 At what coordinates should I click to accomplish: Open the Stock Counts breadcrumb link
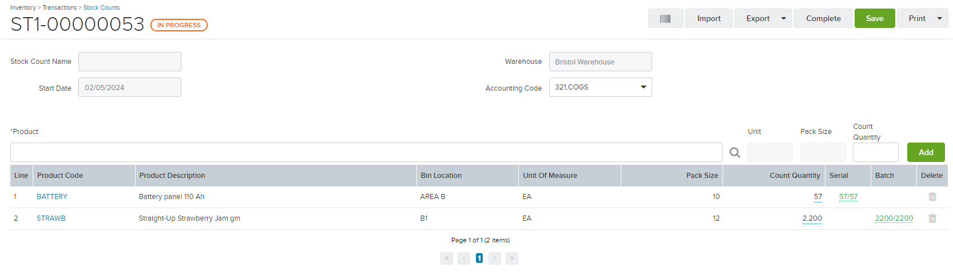click(102, 7)
